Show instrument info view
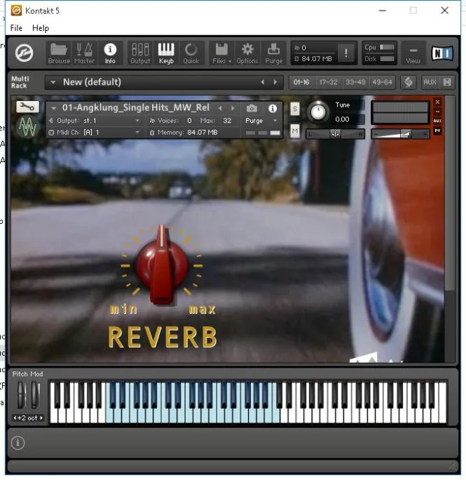The width and height of the screenshot is (466, 480). pyautogui.click(x=273, y=108)
